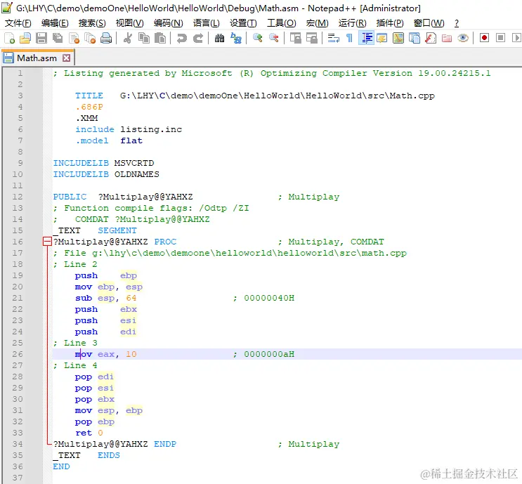Open Find with the binoculars icon
Screen dimensions: 522x484
click(x=219, y=38)
